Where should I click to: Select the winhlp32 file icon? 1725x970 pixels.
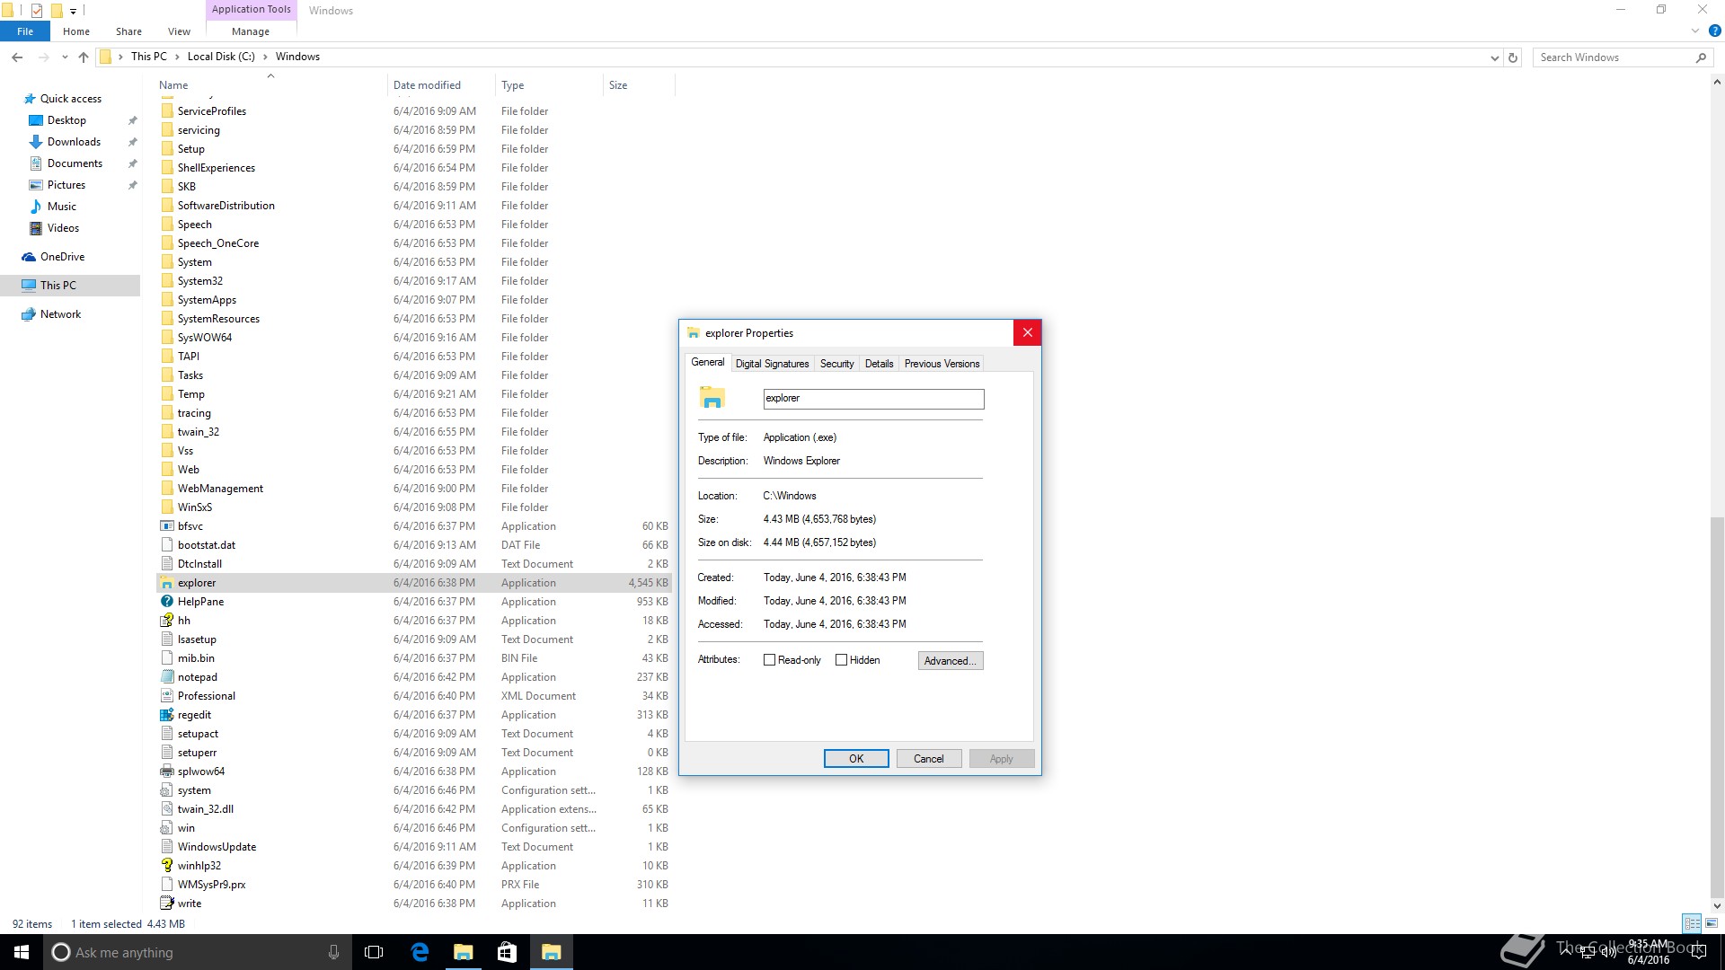tap(166, 866)
